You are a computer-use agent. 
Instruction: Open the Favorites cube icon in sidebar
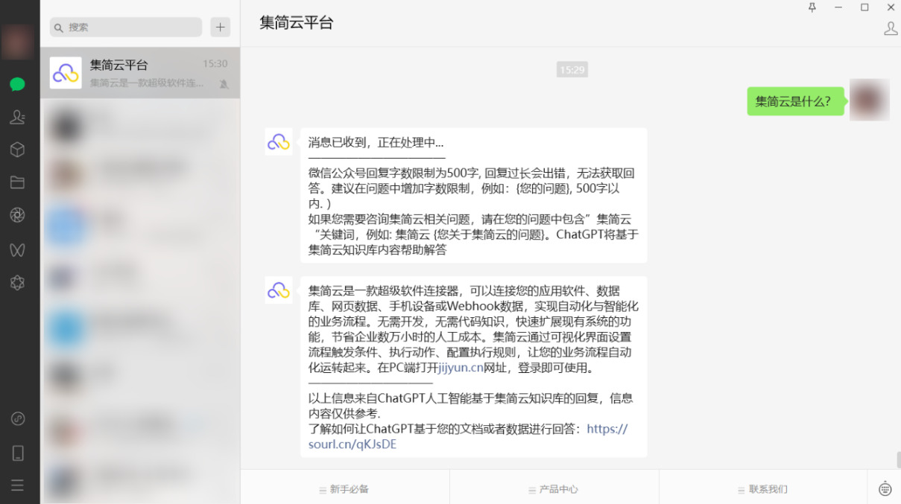[x=18, y=150]
